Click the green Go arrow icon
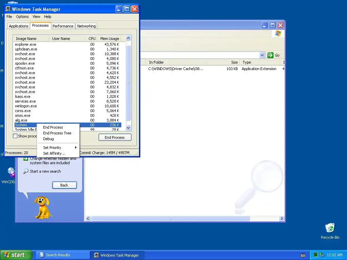347x260 pixels. coord(270,55)
